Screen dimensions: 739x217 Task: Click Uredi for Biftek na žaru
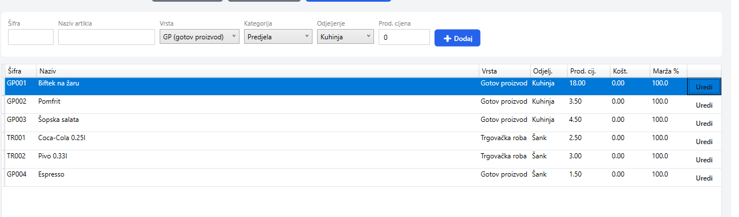click(x=704, y=87)
